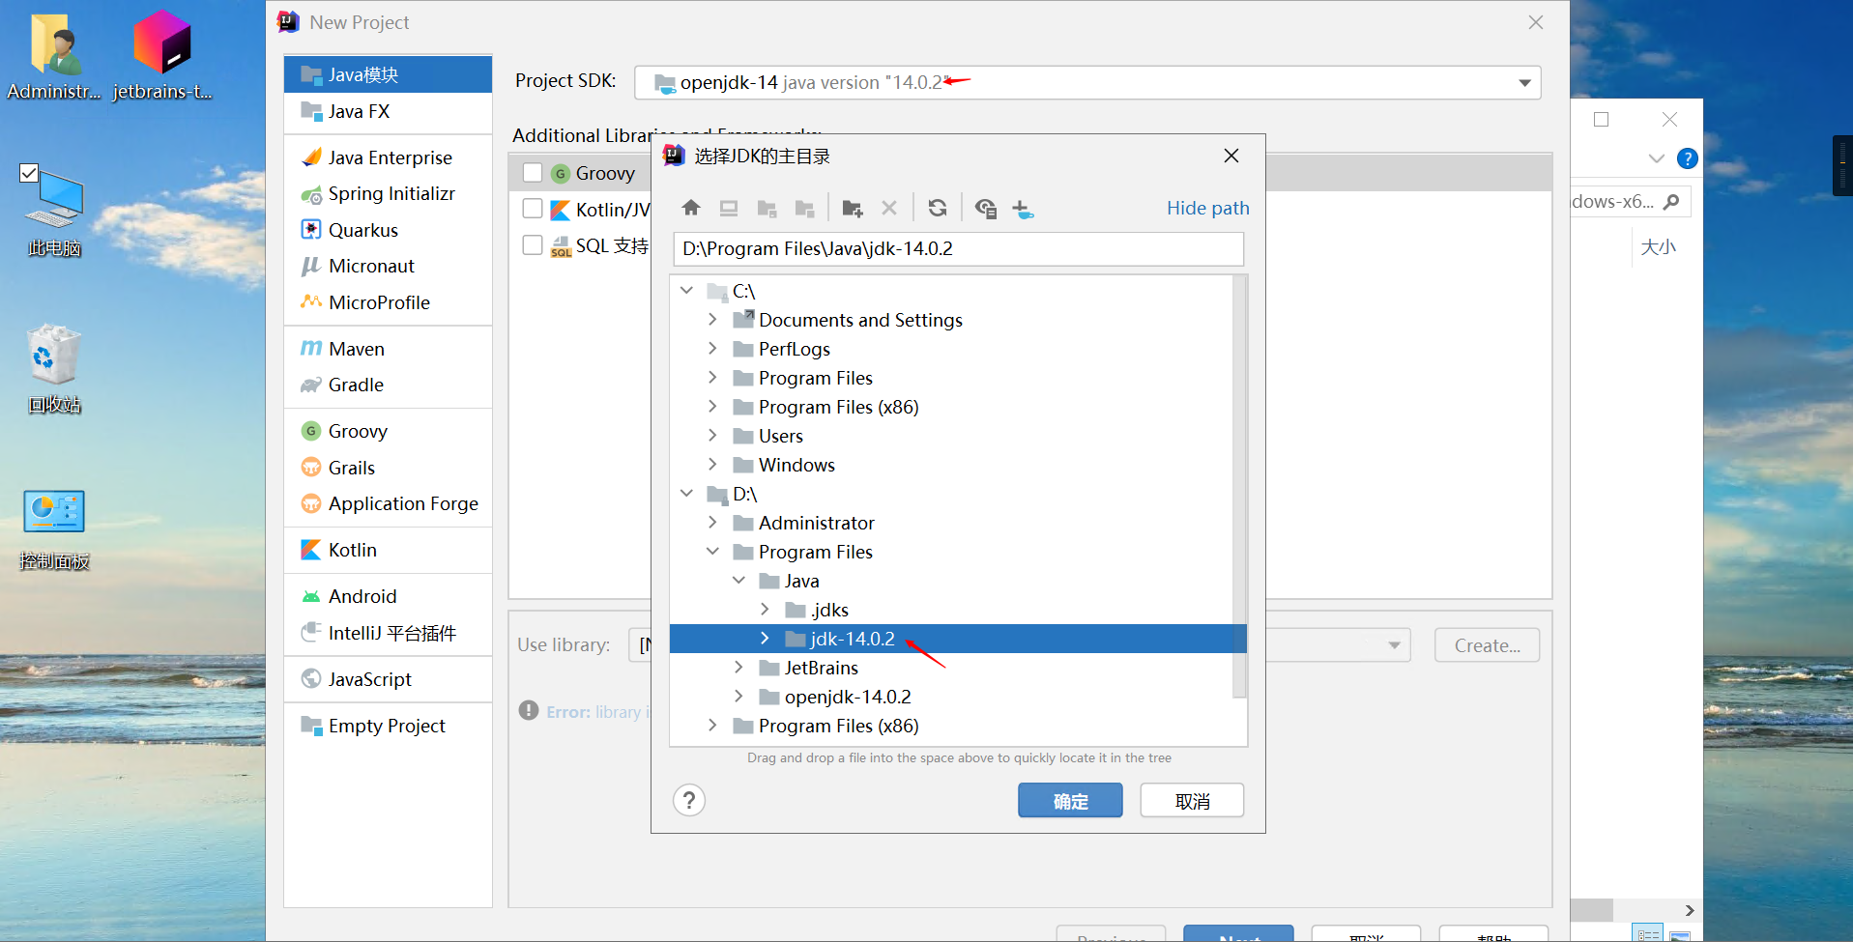Click the delete toolbar icon

[889, 208]
